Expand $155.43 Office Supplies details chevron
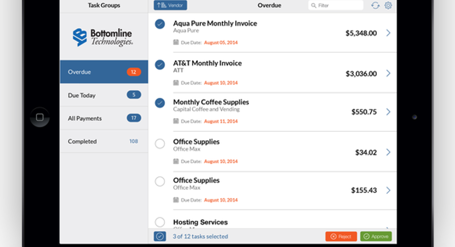The height and width of the screenshot is (247, 455). tap(388, 190)
